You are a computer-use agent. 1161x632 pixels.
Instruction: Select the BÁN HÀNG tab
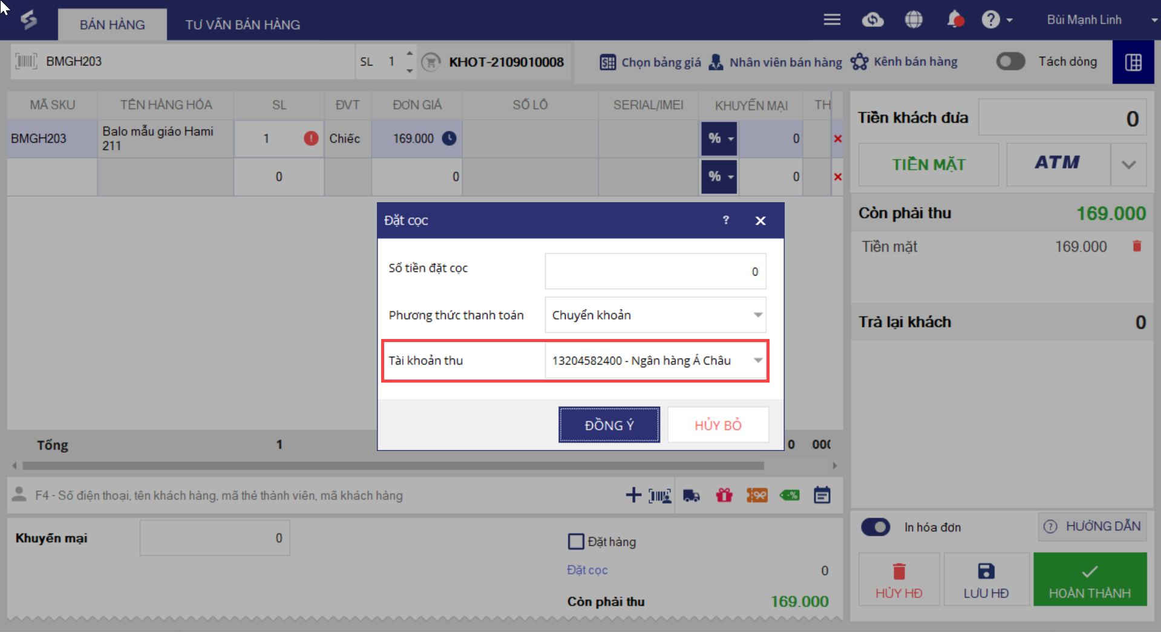click(113, 25)
